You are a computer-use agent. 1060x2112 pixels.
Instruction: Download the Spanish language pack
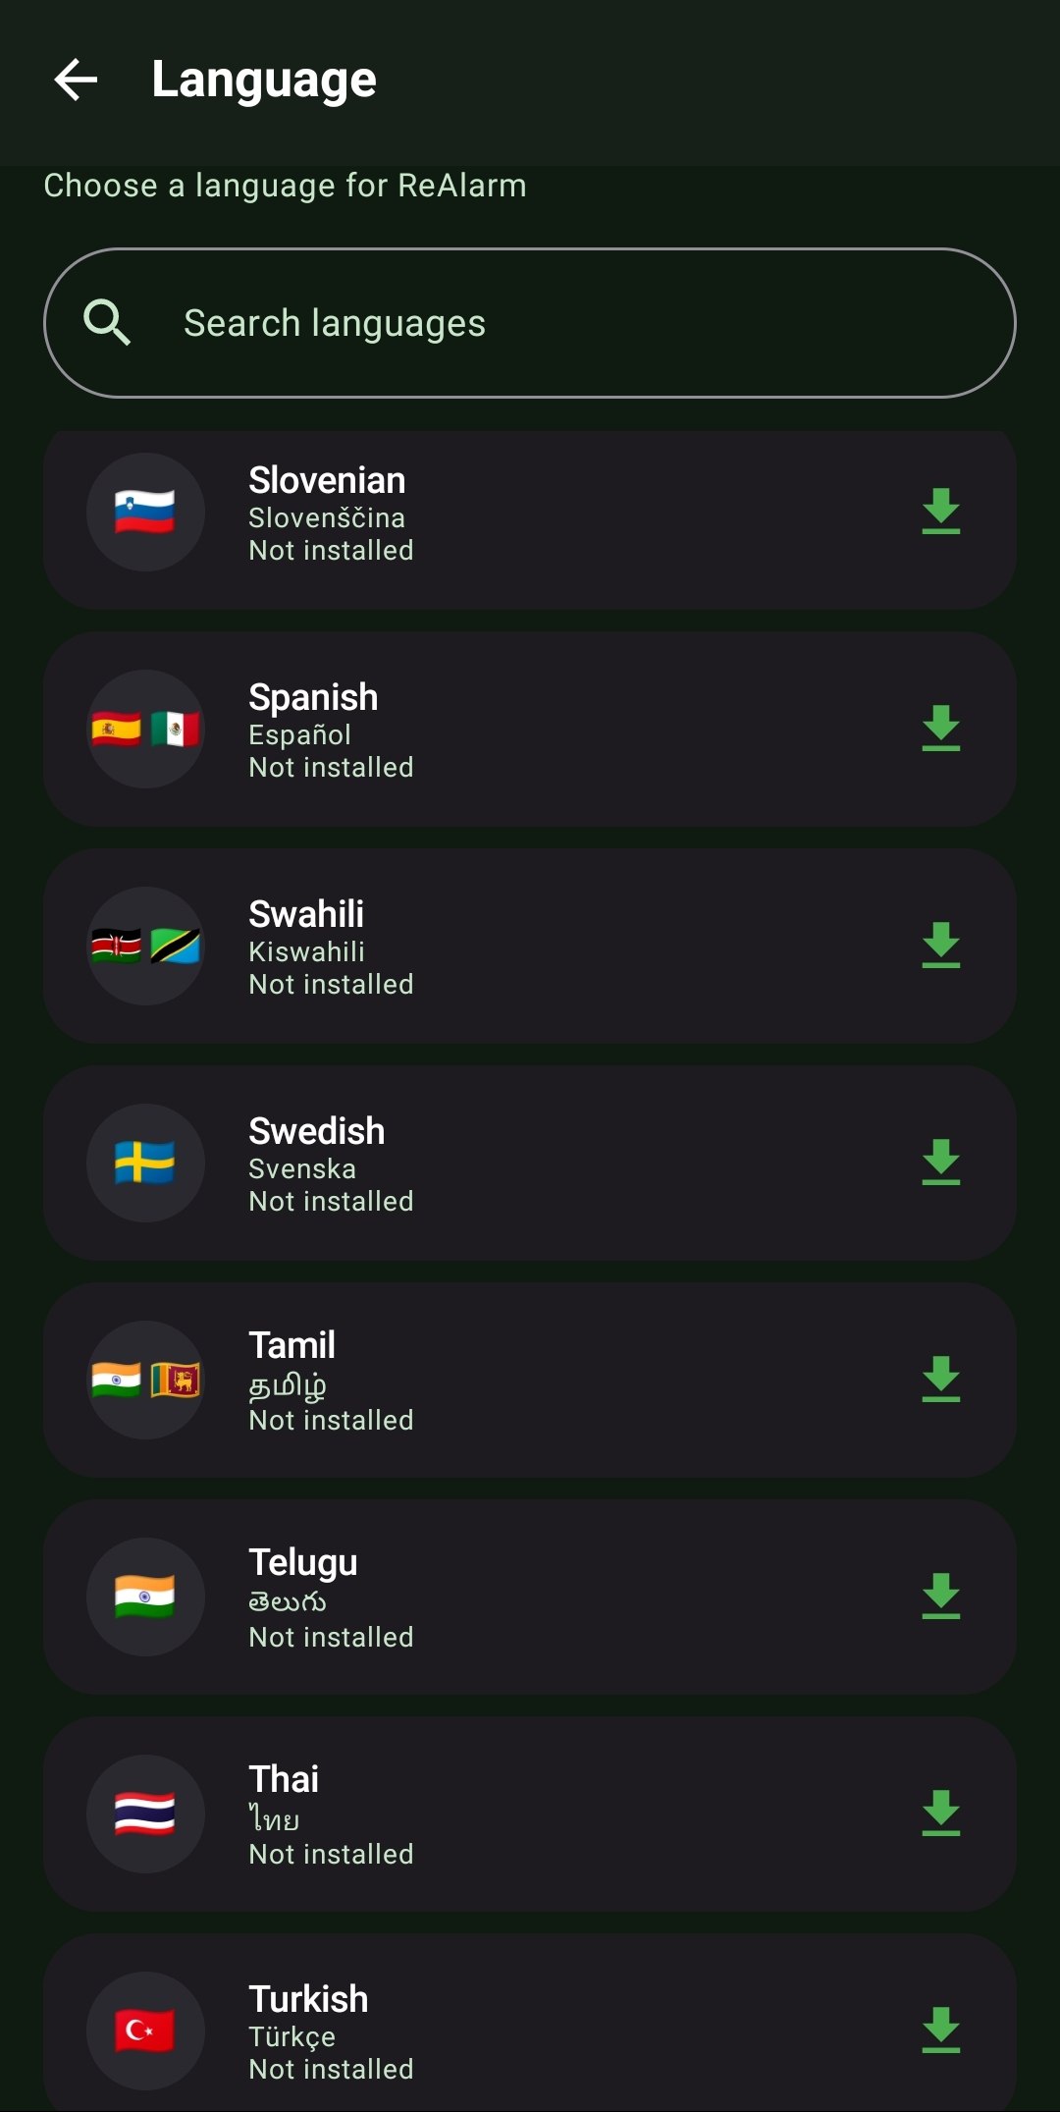point(940,729)
